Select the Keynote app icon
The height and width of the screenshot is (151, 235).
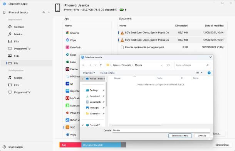pos(67,91)
